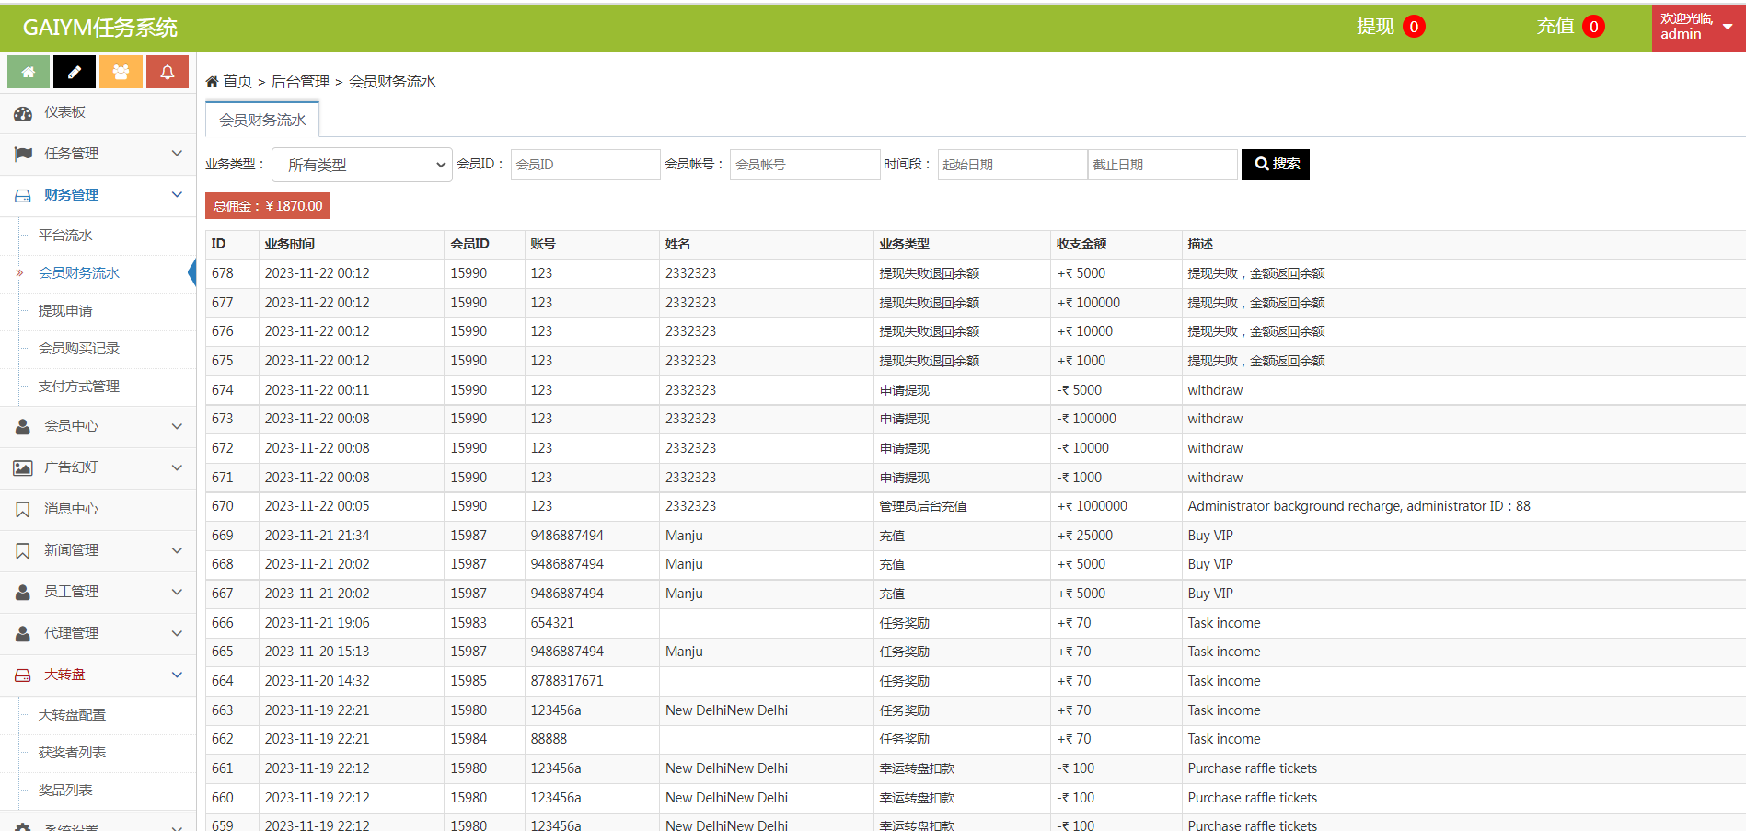The image size is (1746, 831).
Task: Click the green home icon button
Action: click(29, 72)
